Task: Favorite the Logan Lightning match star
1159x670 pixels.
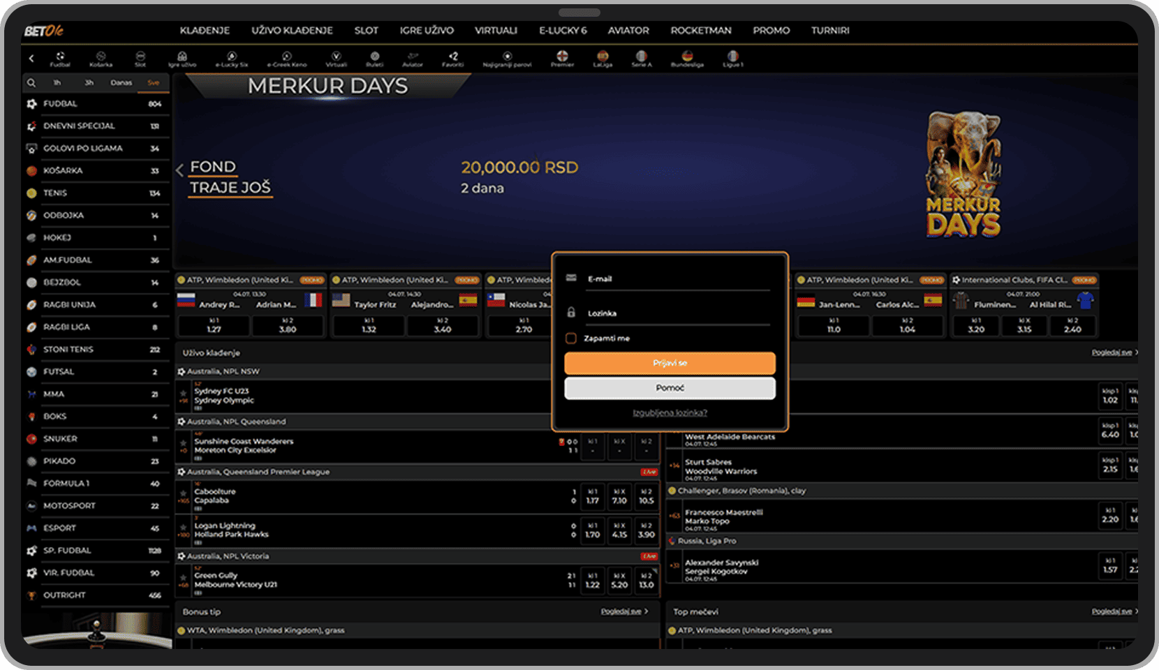Action: tap(184, 528)
